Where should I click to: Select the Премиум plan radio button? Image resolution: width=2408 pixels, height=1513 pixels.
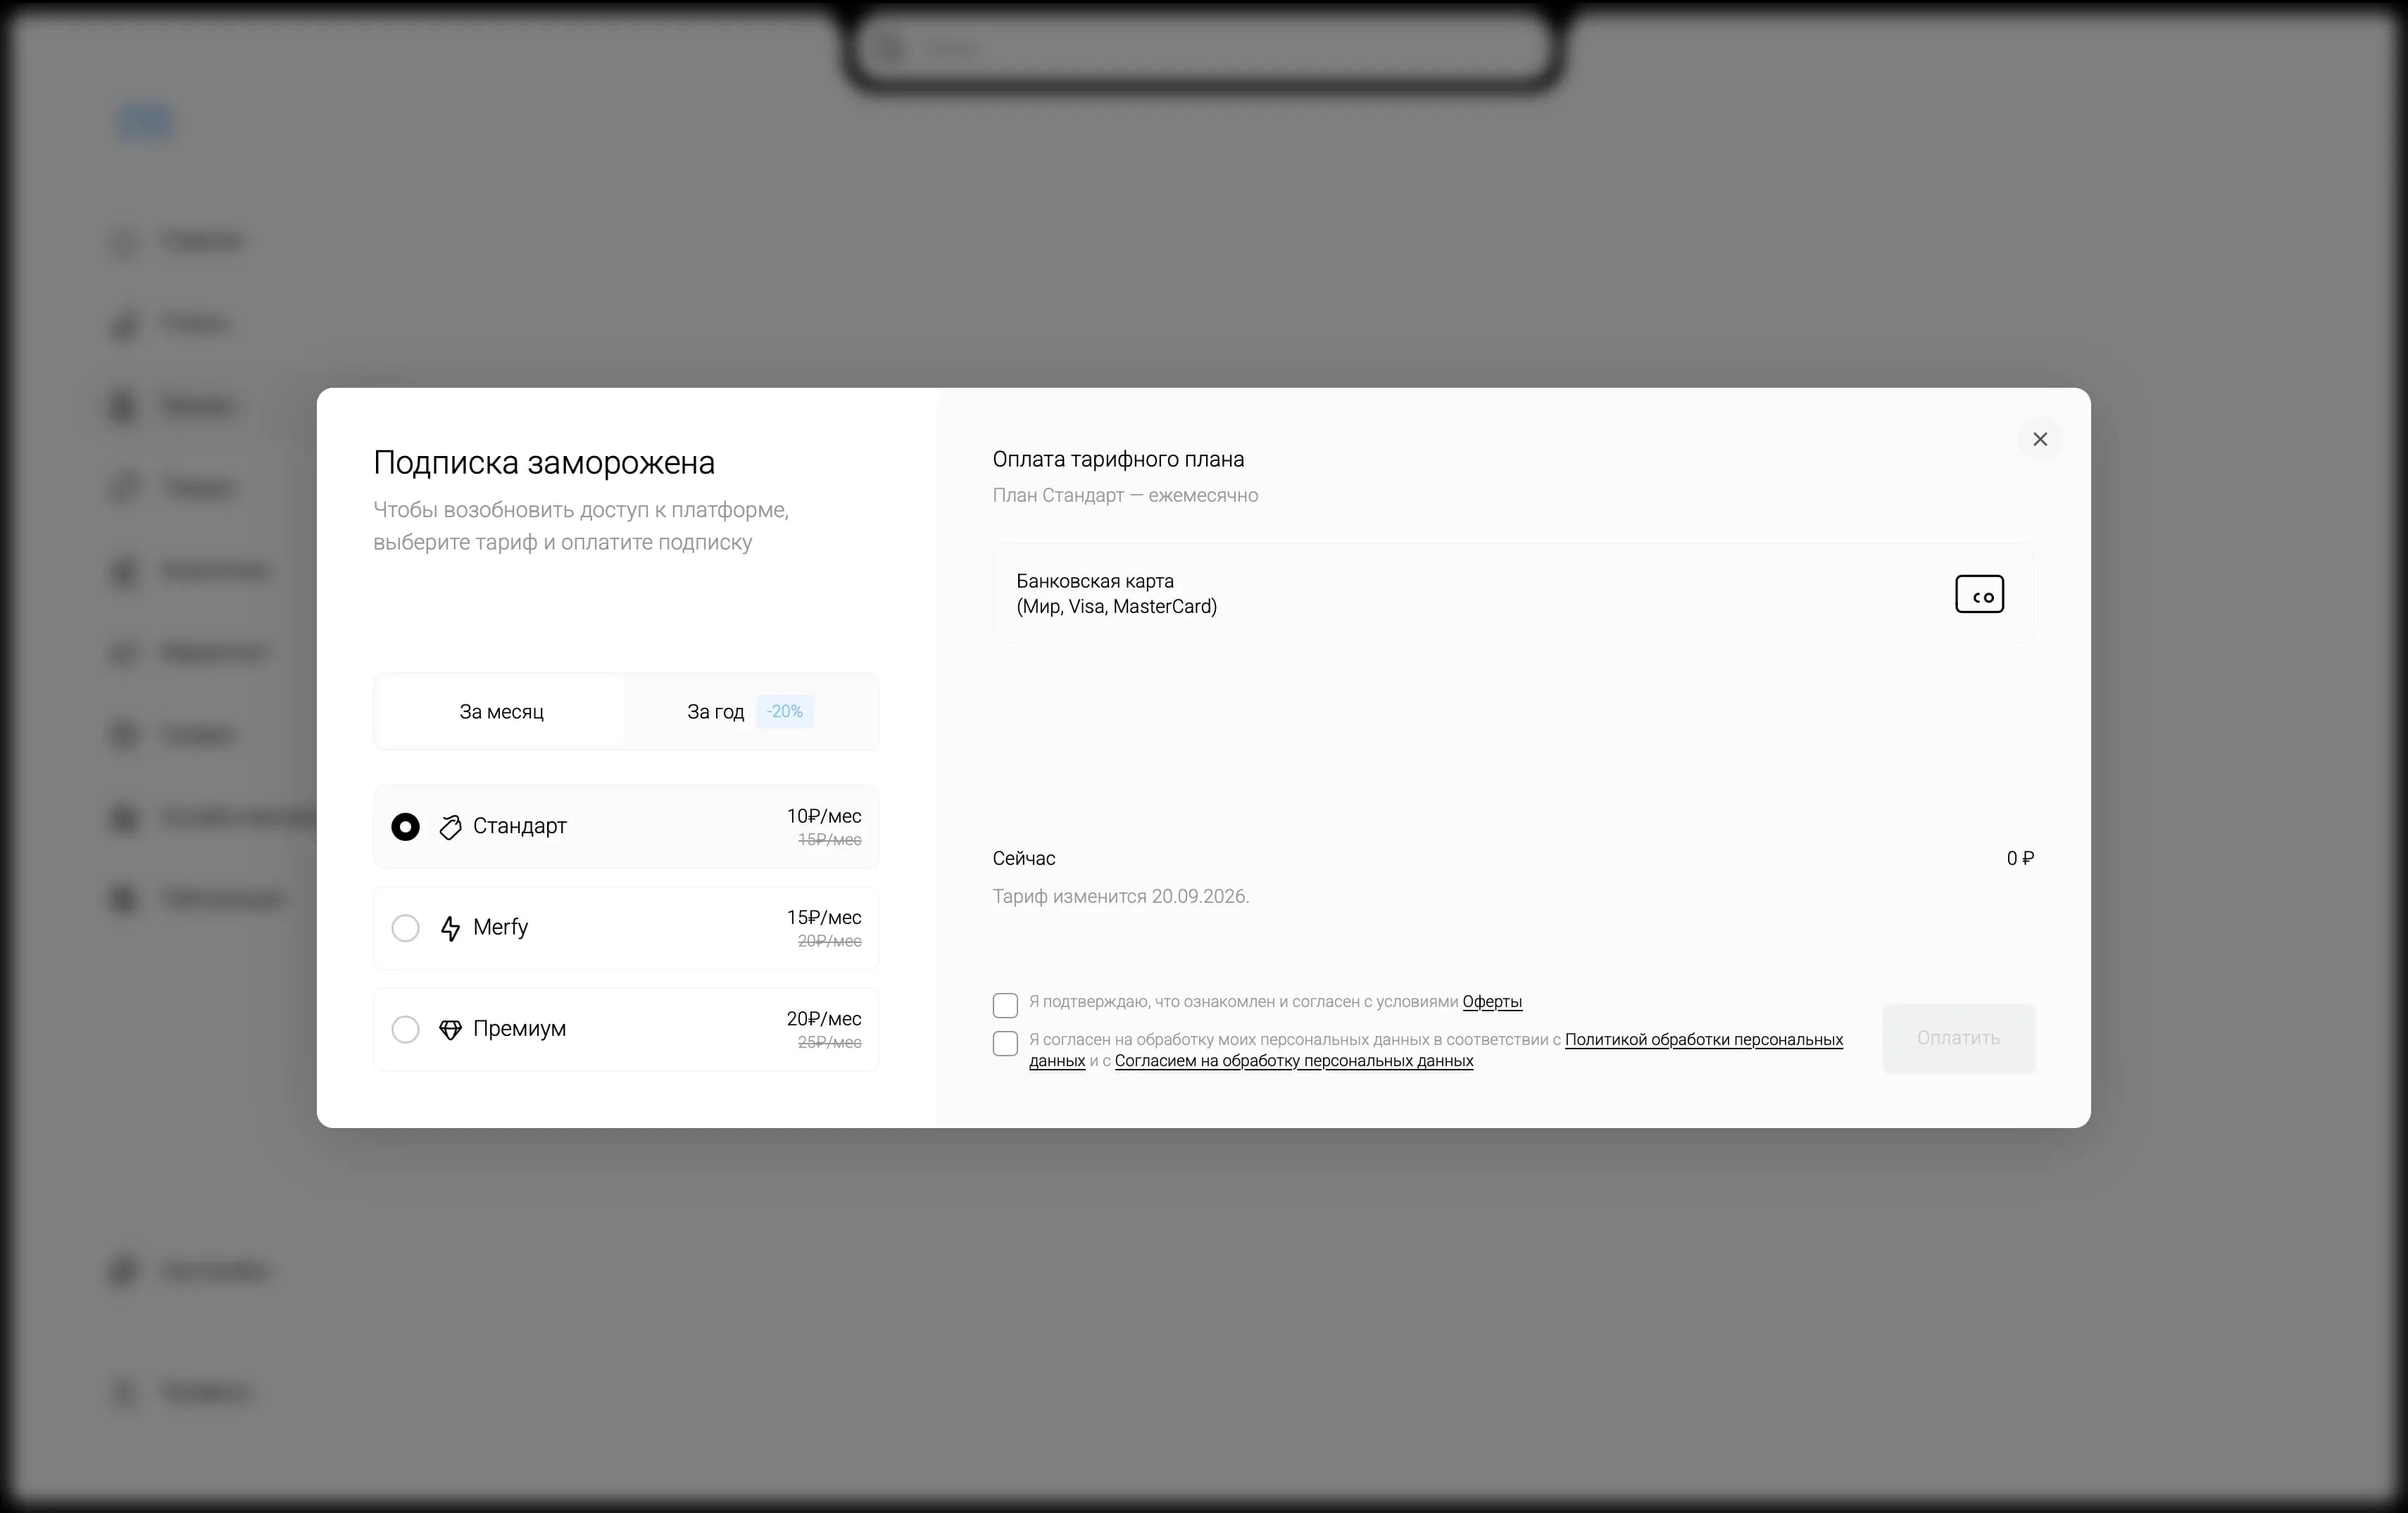point(405,1030)
